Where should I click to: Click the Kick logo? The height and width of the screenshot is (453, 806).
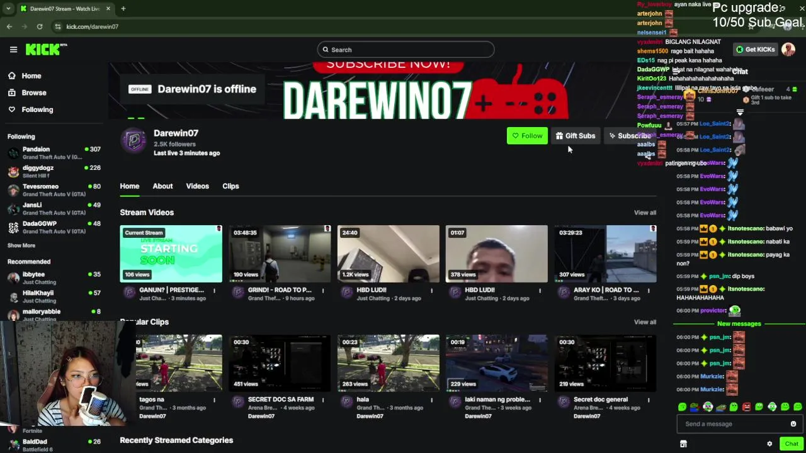pyautogui.click(x=46, y=50)
